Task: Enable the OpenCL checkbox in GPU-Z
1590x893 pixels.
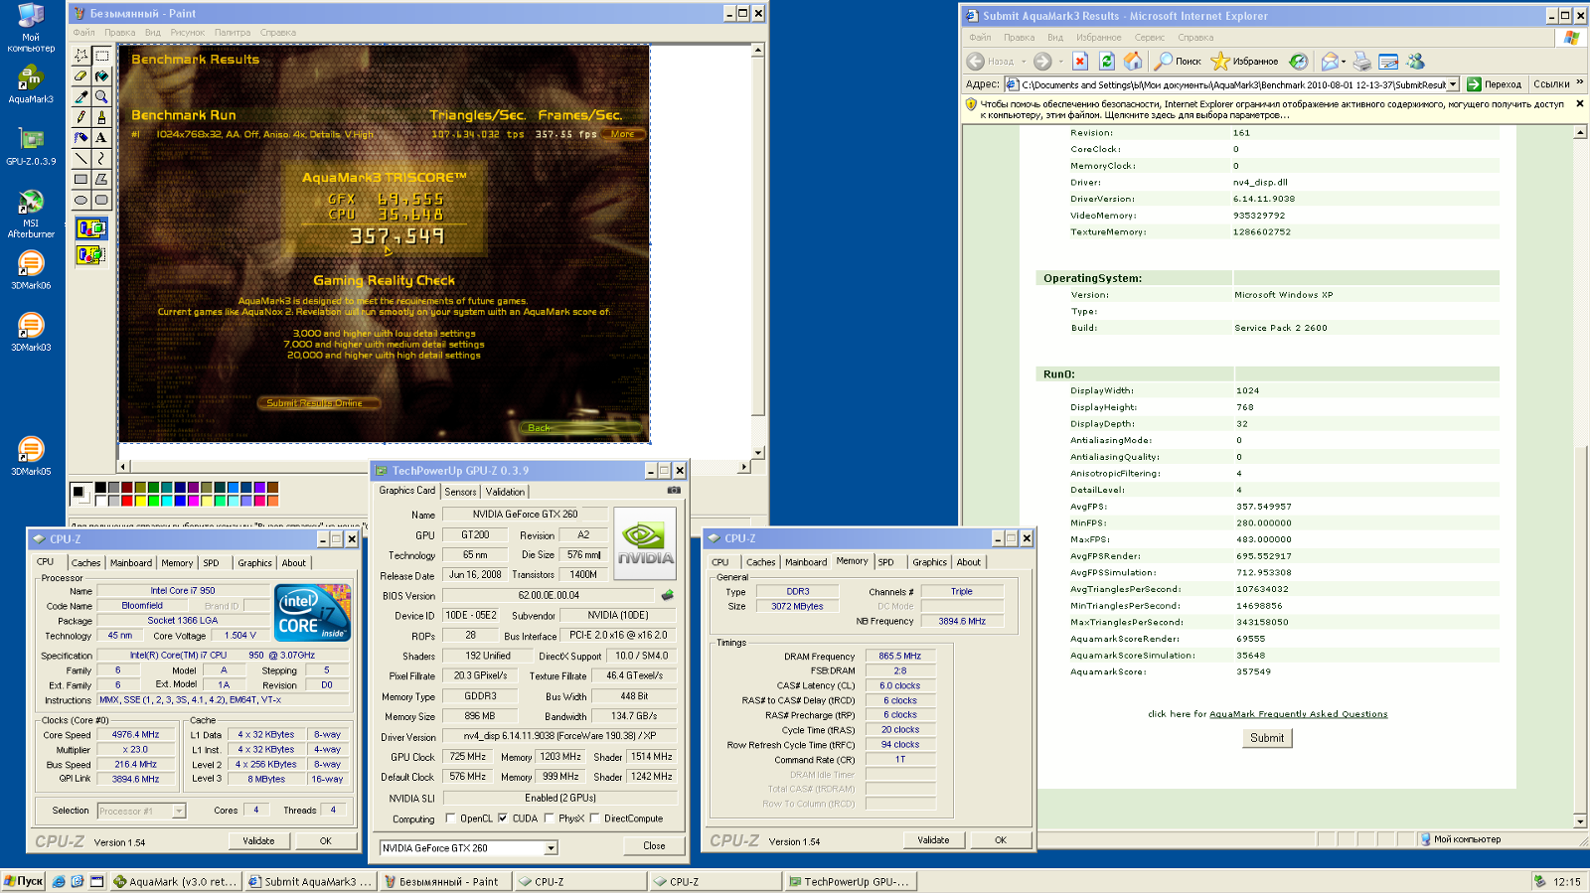Action: pos(450,819)
